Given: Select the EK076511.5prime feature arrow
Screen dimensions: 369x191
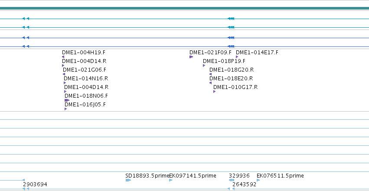Looking at the screenshot, I should click(x=258, y=180).
